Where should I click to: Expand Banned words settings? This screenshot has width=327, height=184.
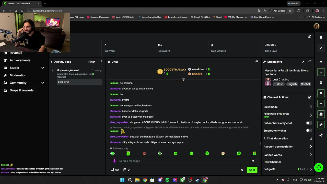click(311, 155)
